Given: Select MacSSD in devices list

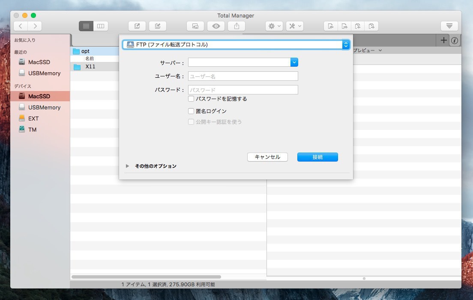Looking at the screenshot, I should tap(40, 96).
